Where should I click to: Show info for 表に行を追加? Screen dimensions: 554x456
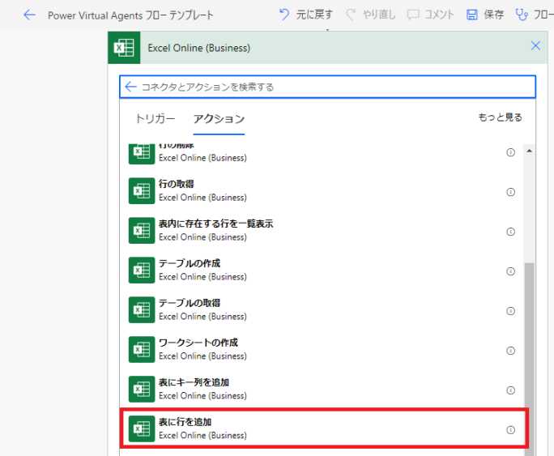pos(510,429)
